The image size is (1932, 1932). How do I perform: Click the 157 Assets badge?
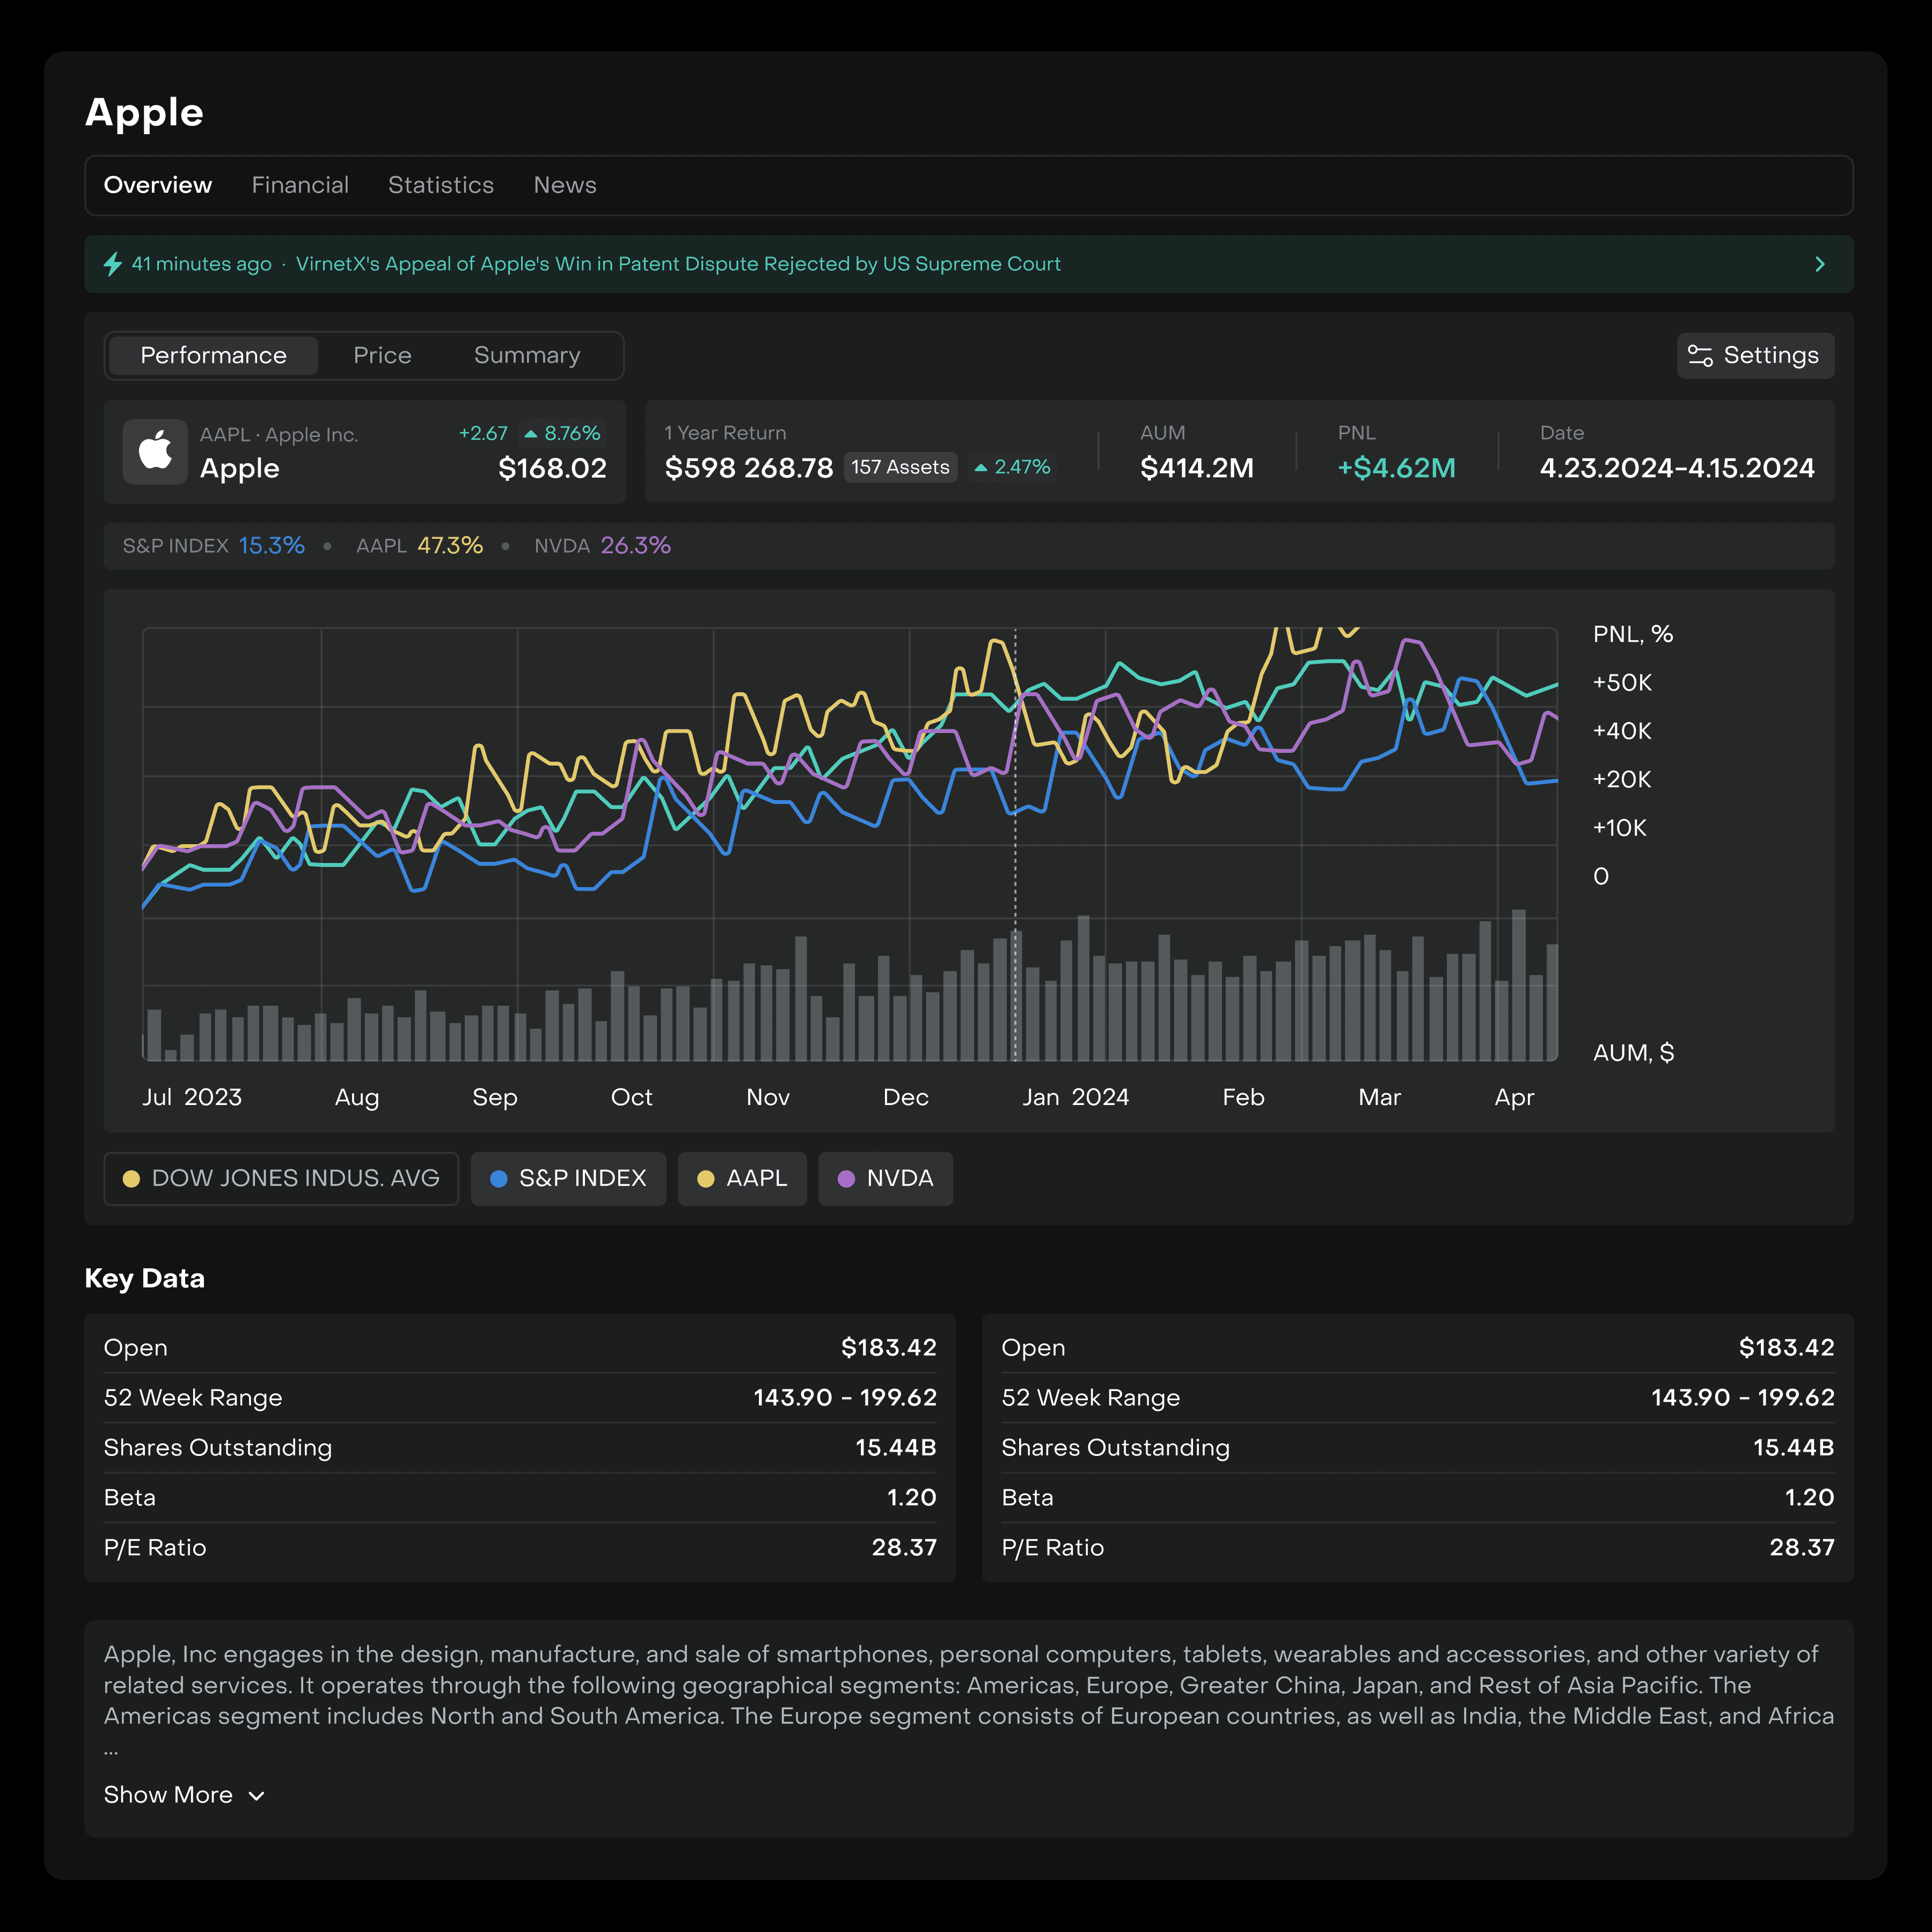click(900, 468)
